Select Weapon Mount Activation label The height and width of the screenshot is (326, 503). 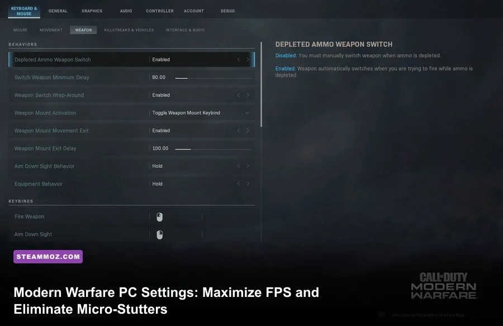[45, 113]
